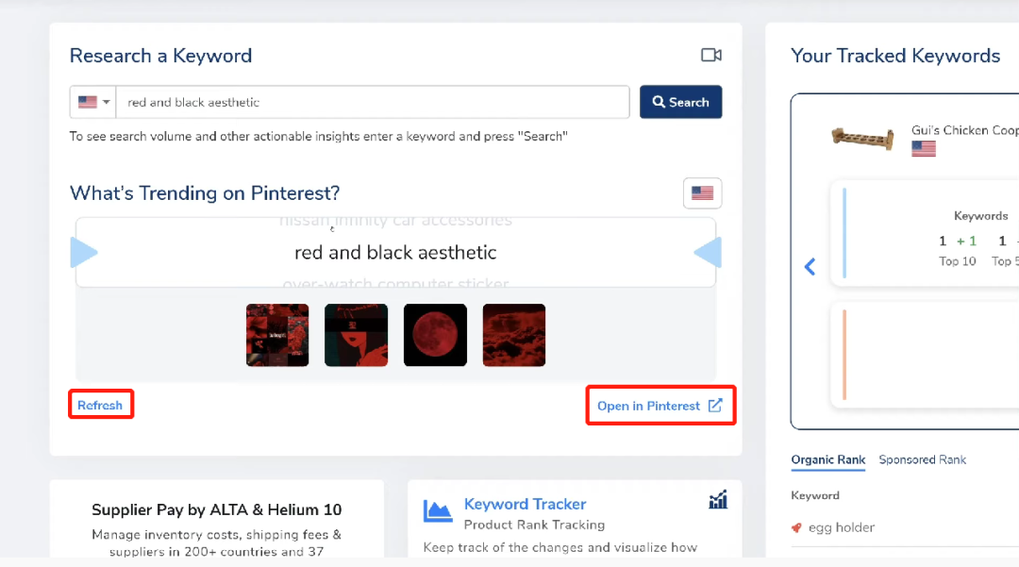Open the Keyword Tracker title link

[x=525, y=505]
